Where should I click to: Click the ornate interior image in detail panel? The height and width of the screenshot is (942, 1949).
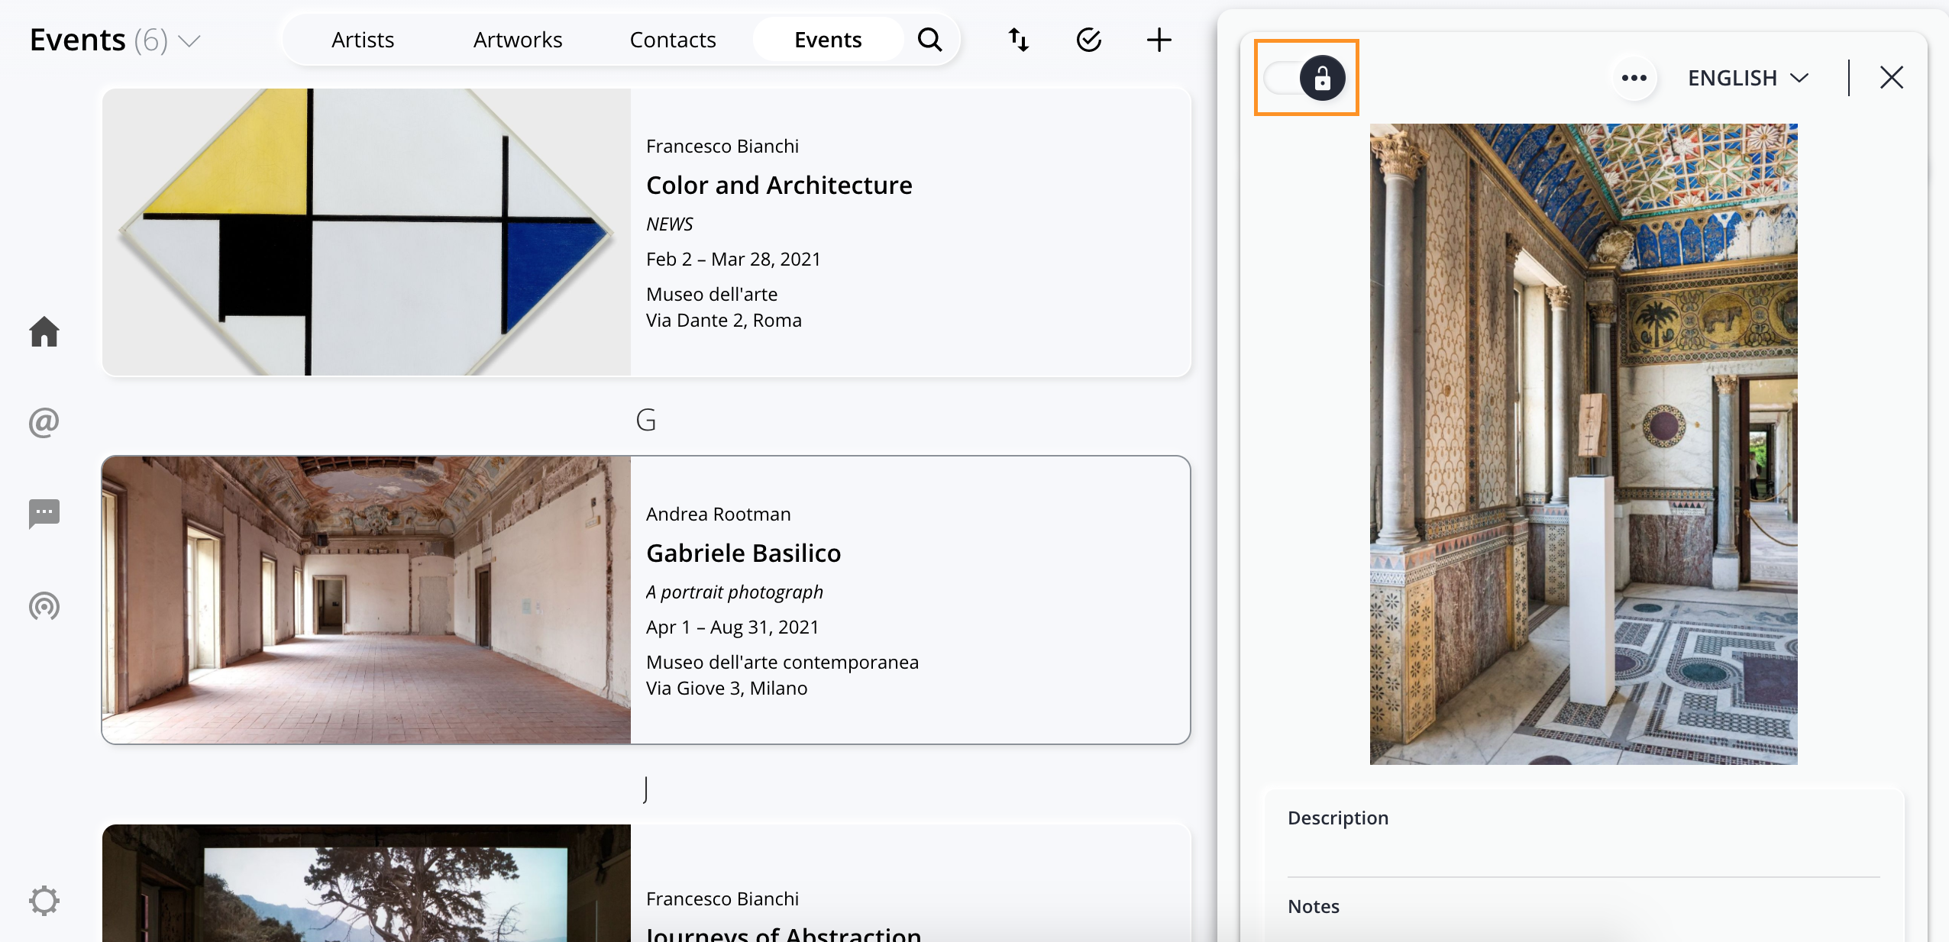coord(1583,444)
